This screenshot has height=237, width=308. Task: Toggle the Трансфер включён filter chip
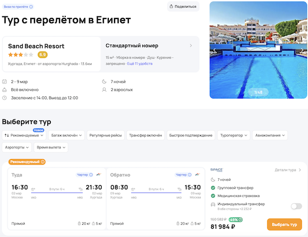pos(146,135)
